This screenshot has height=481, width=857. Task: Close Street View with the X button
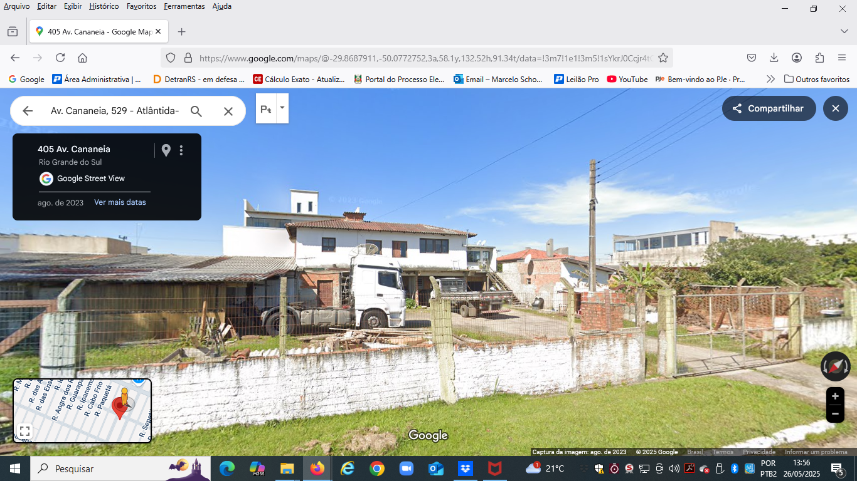[x=836, y=108]
